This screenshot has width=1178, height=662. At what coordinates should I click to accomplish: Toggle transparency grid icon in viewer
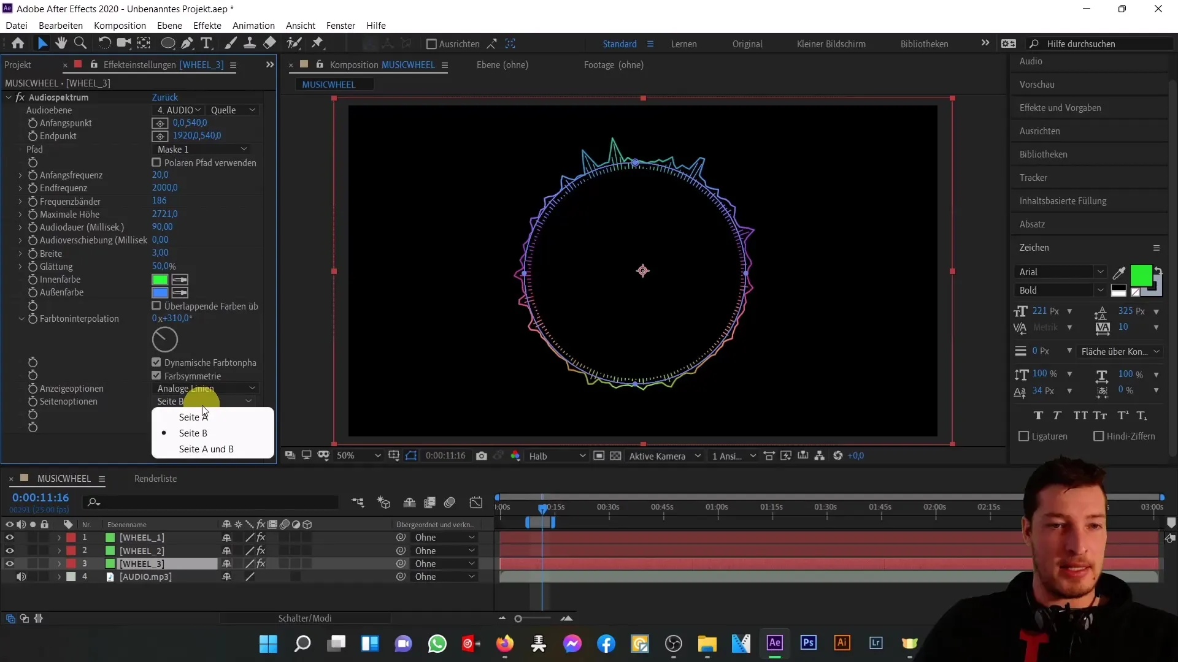[x=616, y=456]
